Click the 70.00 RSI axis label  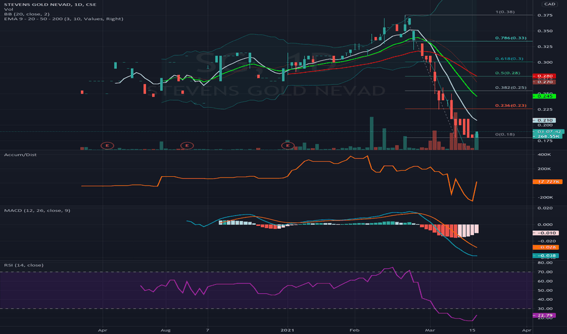tap(545, 272)
